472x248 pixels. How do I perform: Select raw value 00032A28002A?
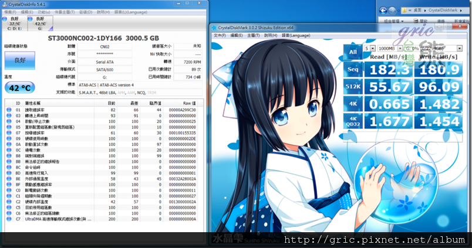pyautogui.click(x=182, y=179)
